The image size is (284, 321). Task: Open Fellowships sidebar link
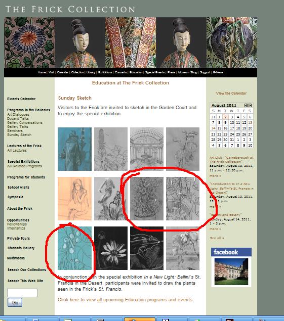[17, 224]
